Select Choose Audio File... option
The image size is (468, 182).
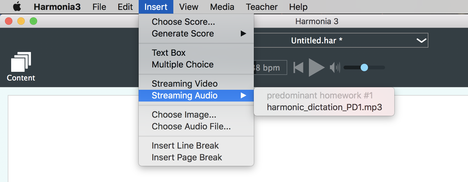(191, 126)
